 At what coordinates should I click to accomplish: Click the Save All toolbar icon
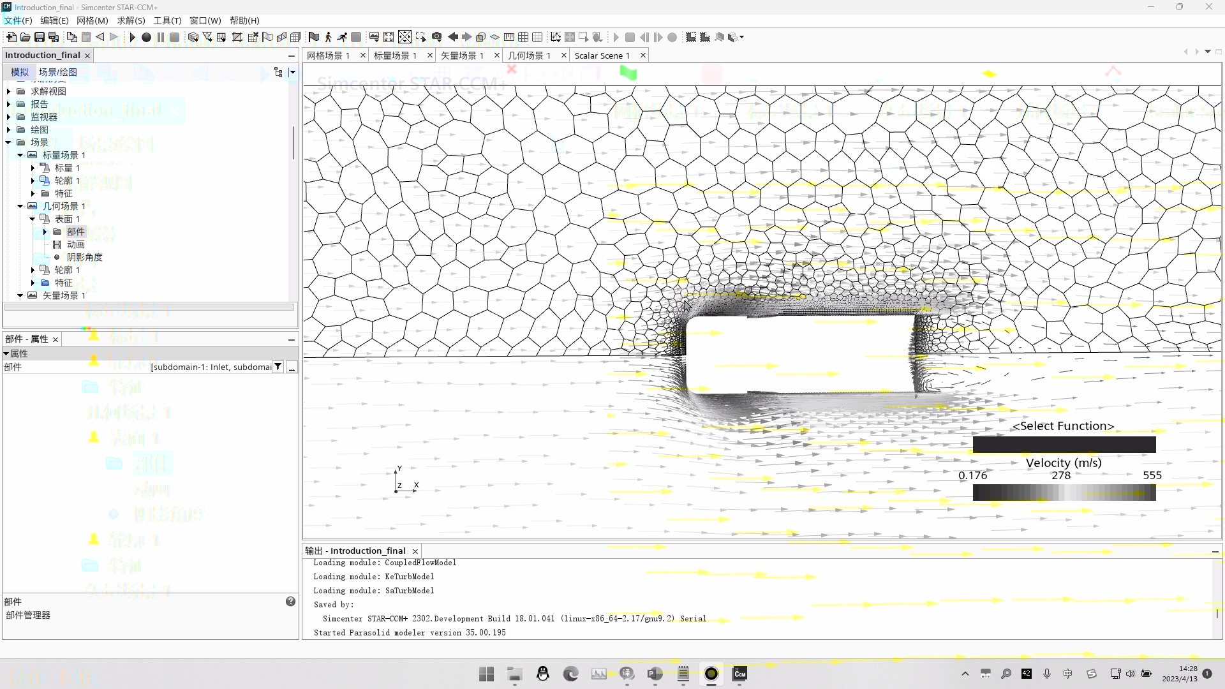pyautogui.click(x=54, y=37)
